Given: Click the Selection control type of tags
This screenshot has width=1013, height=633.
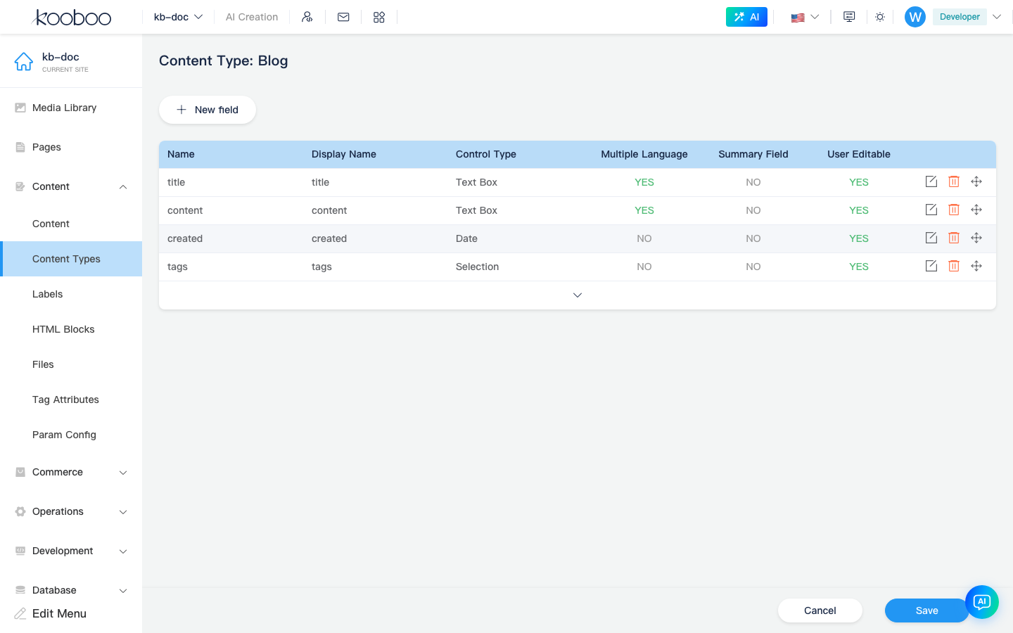Looking at the screenshot, I should (x=477, y=267).
